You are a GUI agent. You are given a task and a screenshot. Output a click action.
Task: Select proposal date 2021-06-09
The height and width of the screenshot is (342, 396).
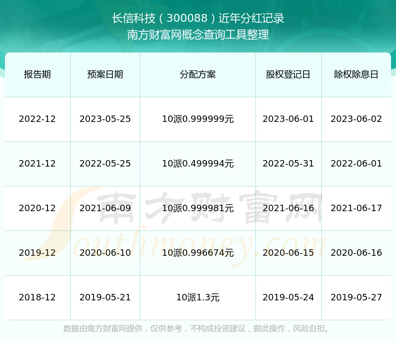point(105,208)
